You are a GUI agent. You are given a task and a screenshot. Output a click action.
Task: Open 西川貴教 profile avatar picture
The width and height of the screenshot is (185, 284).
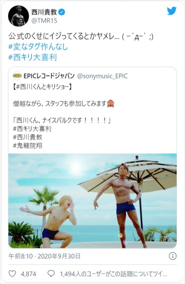pos(18,16)
